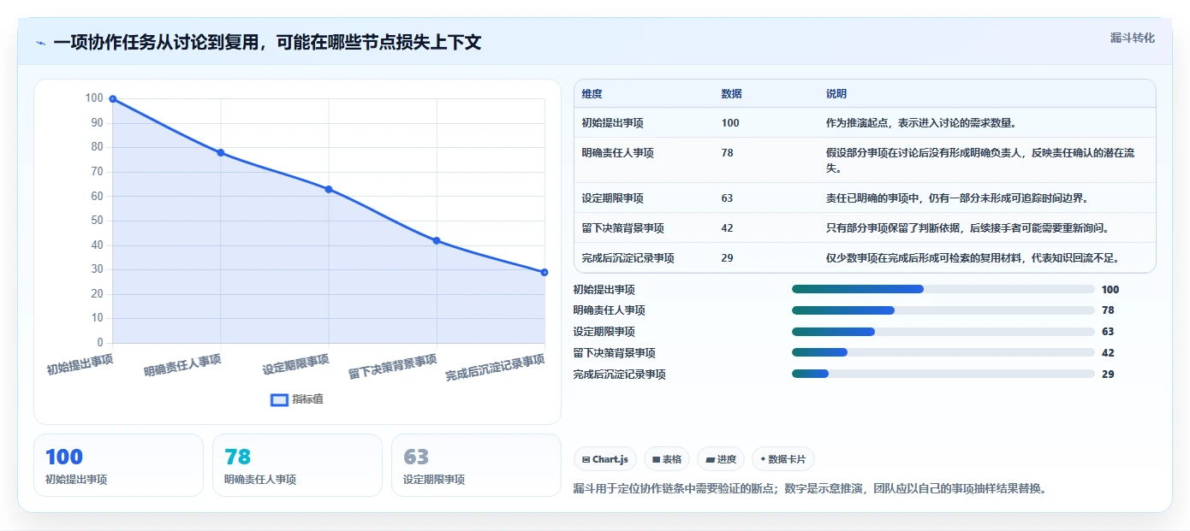The width and height of the screenshot is (1190, 531).
Task: Click the 初始提出事项 progress bar
Action: [943, 289]
